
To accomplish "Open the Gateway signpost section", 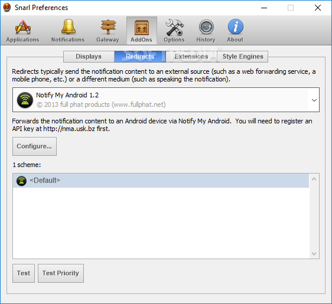I will coord(108,31).
